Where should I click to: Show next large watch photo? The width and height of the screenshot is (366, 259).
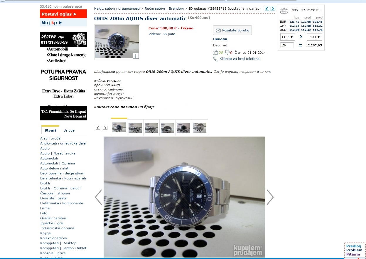[270, 197]
